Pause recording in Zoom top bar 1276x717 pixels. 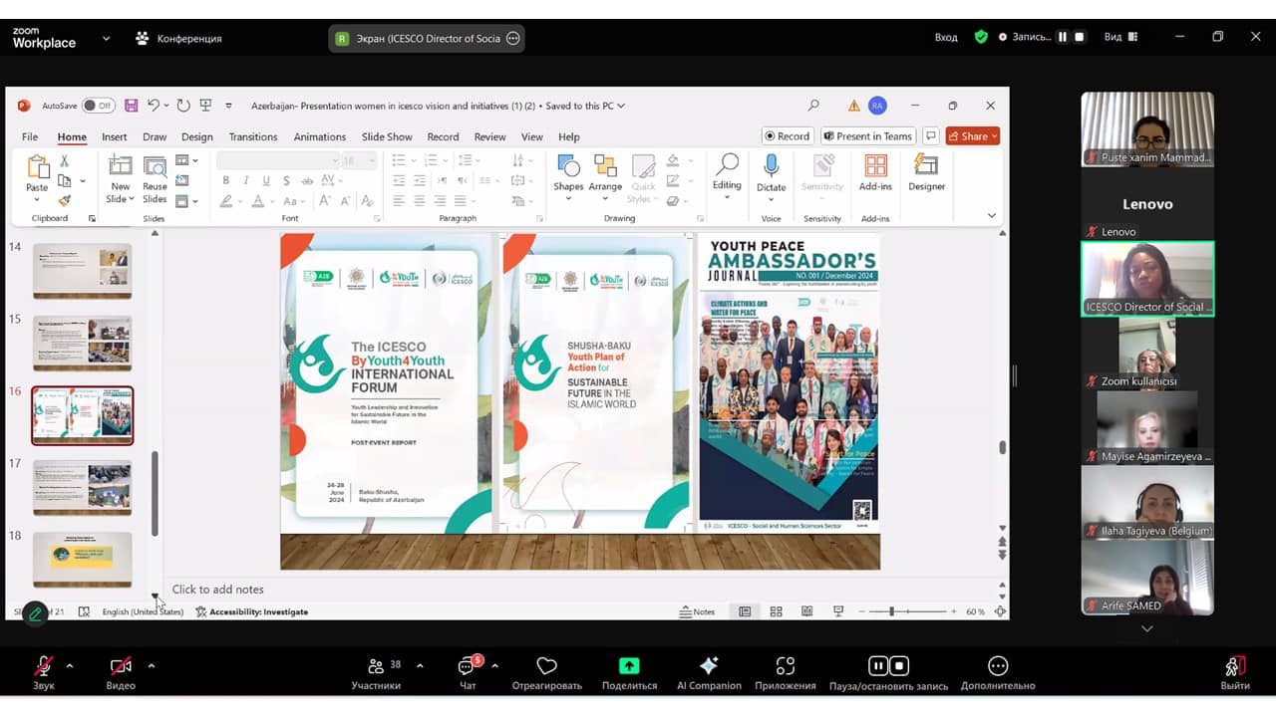coord(1063,37)
